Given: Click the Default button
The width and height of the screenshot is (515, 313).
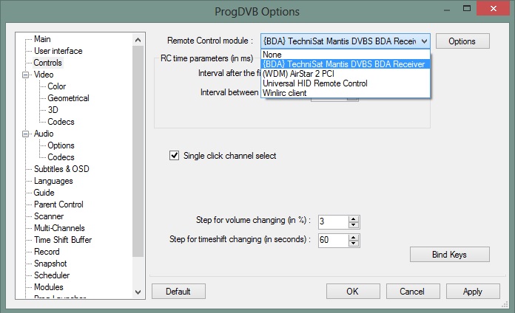Looking at the screenshot, I should click(178, 291).
